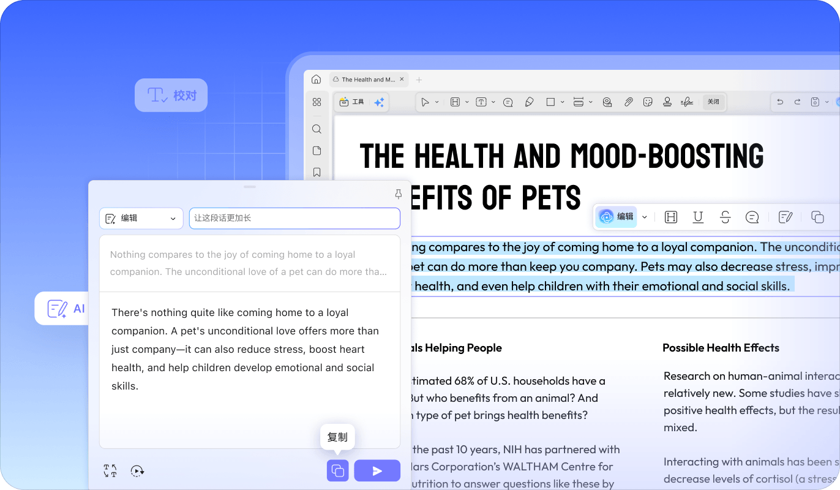Apply highlight from the floating selection toolbar

point(671,217)
